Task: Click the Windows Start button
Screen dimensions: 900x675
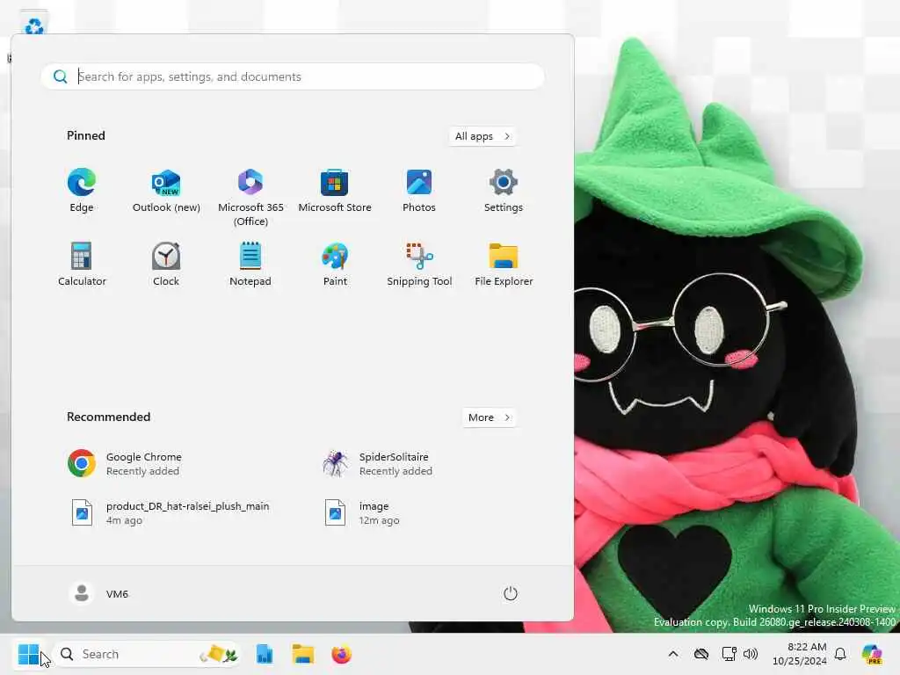Action: (x=29, y=654)
